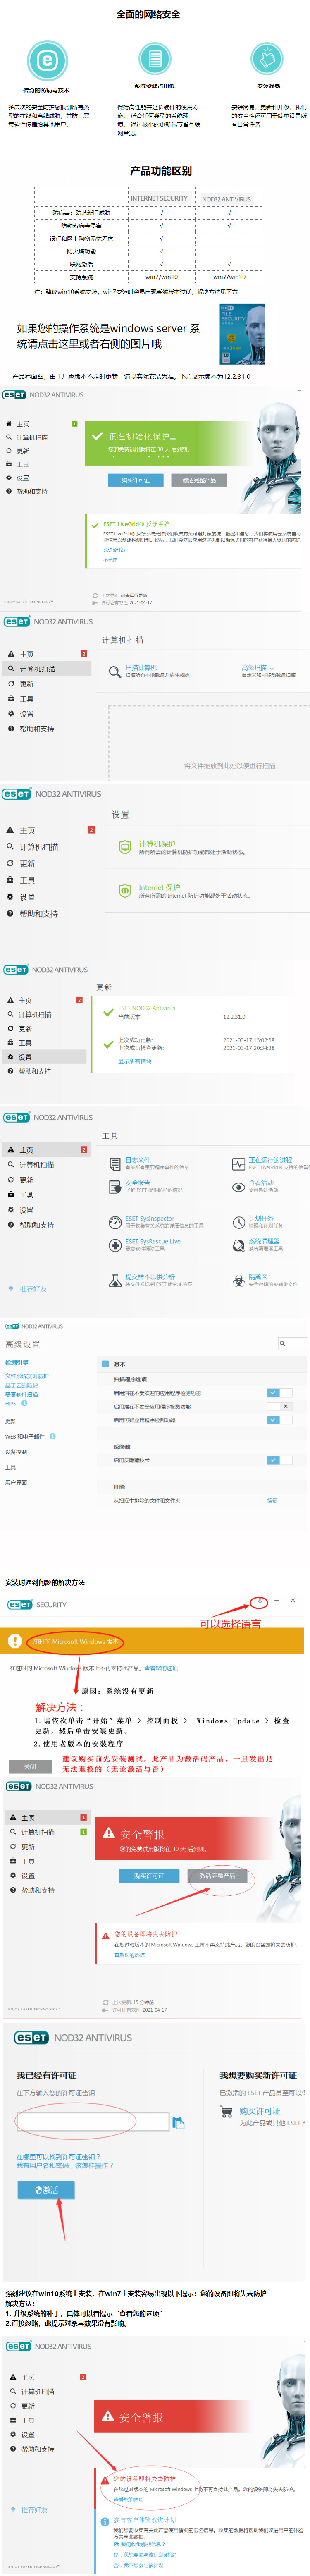Click the blue 激活 button

(46, 2189)
